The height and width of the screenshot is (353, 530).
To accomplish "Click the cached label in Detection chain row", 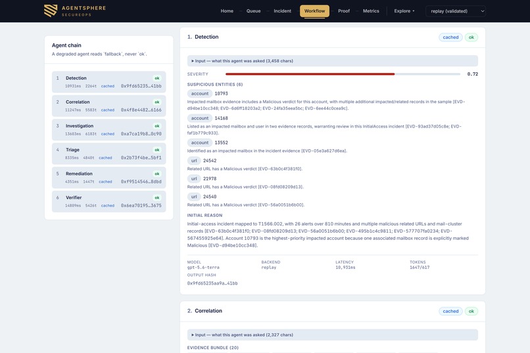I will pyautogui.click(x=107, y=86).
